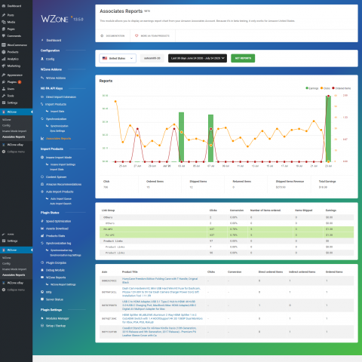Click the Posts pin icon in WordPress menu
The image size is (362, 362).
4,15
